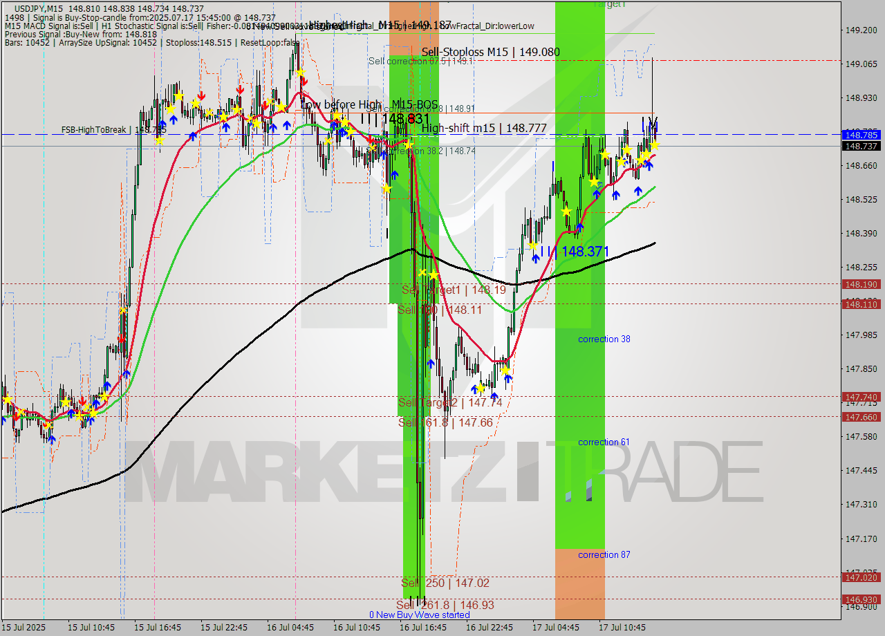Viewport: 885px width, 636px height.
Task: Select the High-shift m15 148.777 annotation
Action: coord(484,128)
